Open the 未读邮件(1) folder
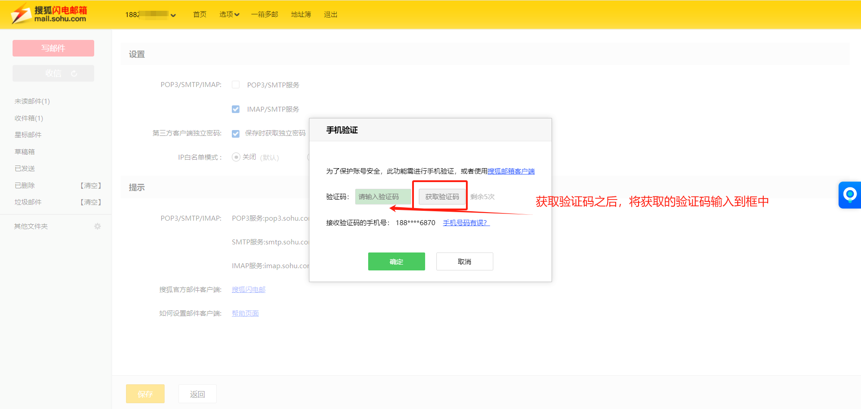 [32, 101]
